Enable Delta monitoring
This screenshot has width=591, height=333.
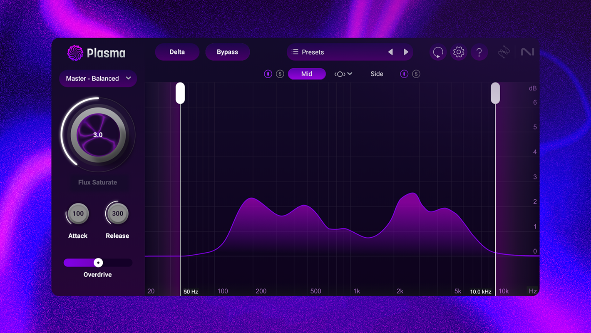click(x=177, y=52)
